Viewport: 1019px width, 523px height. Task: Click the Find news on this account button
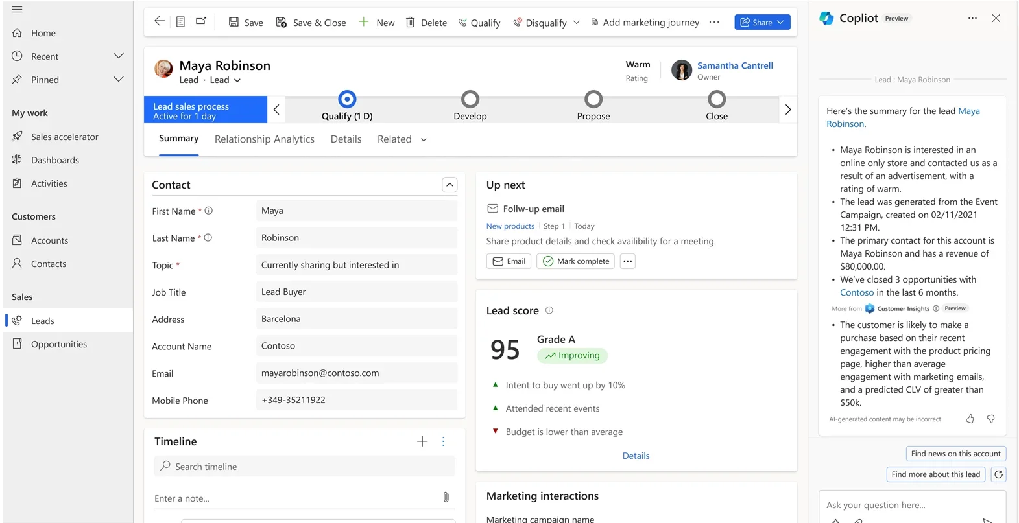pyautogui.click(x=955, y=454)
